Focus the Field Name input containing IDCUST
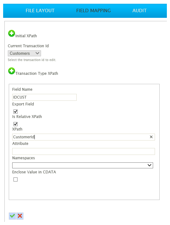 click(x=44, y=97)
